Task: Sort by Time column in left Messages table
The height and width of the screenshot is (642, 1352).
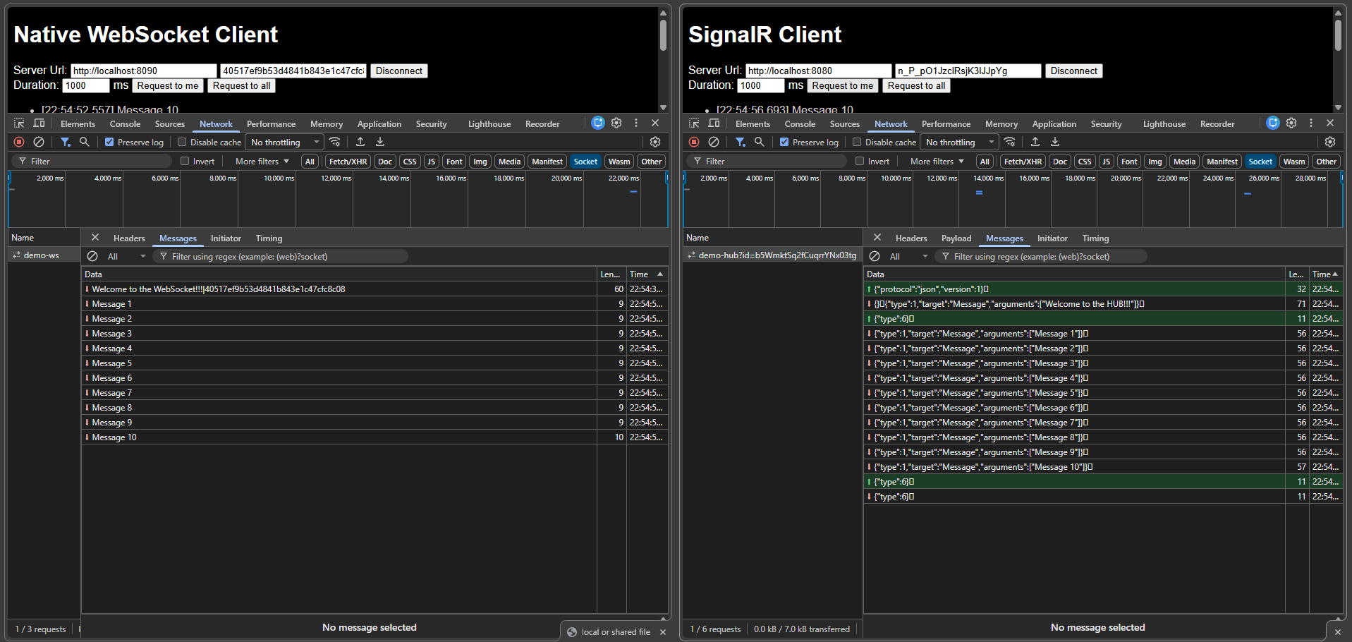Action: point(646,274)
